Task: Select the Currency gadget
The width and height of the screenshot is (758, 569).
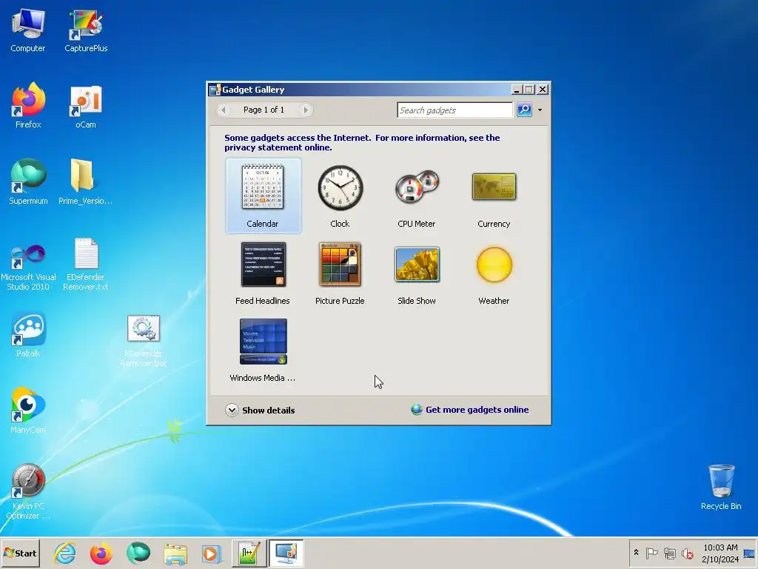Action: coord(494,196)
